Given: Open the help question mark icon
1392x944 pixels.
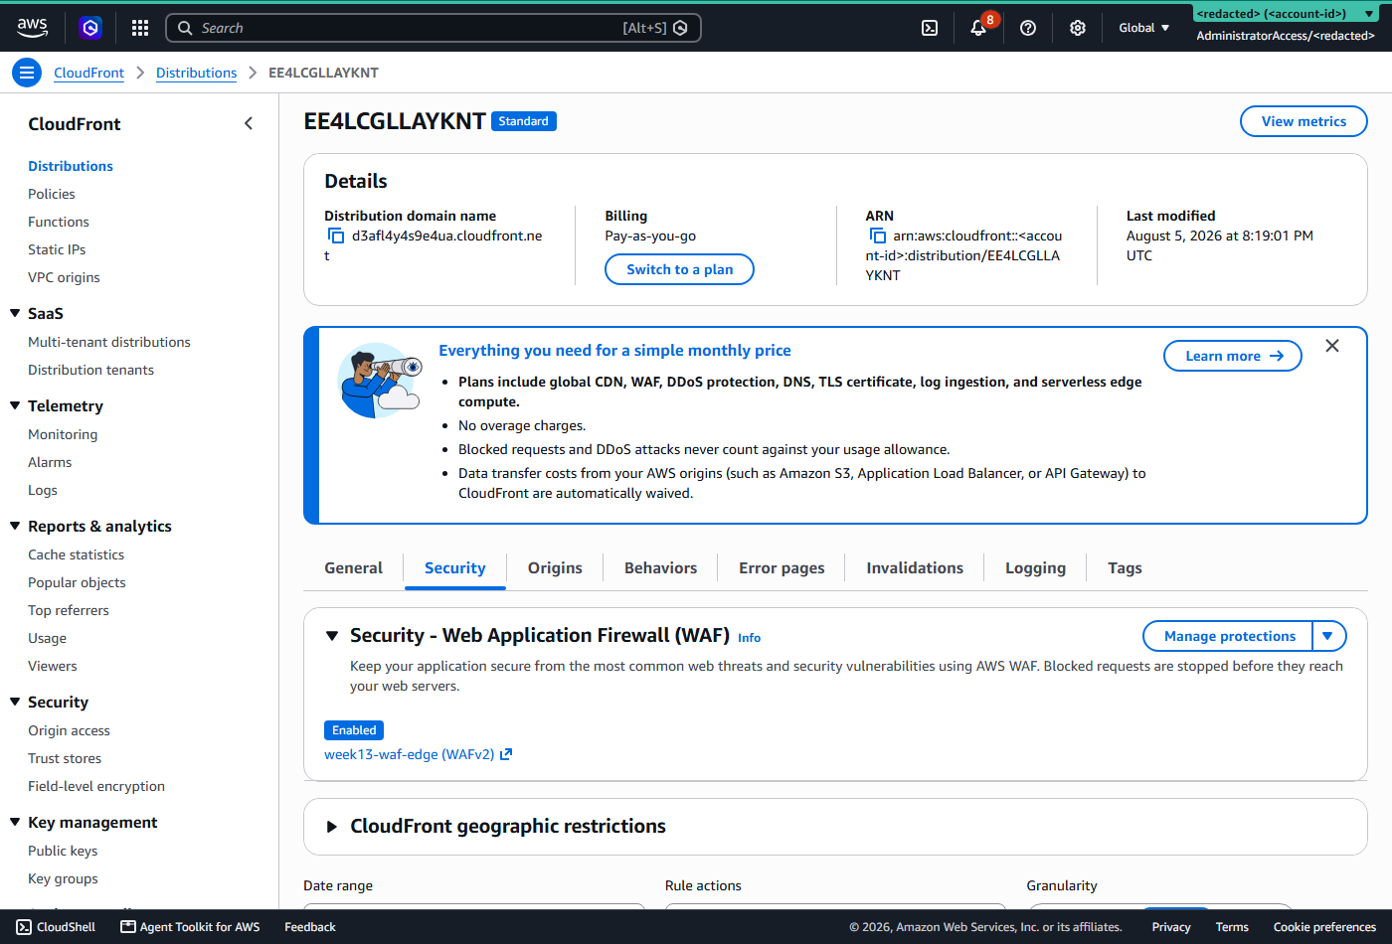Looking at the screenshot, I should [x=1028, y=28].
